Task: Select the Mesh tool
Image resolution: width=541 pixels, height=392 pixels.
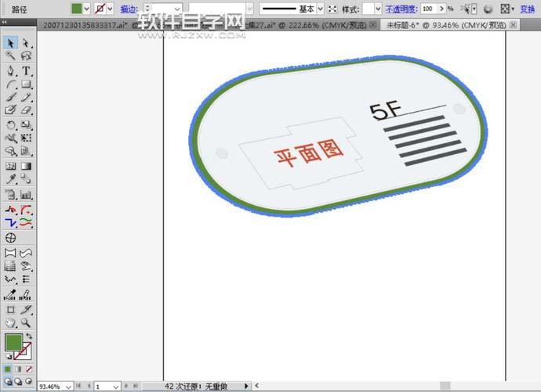Action: point(10,166)
